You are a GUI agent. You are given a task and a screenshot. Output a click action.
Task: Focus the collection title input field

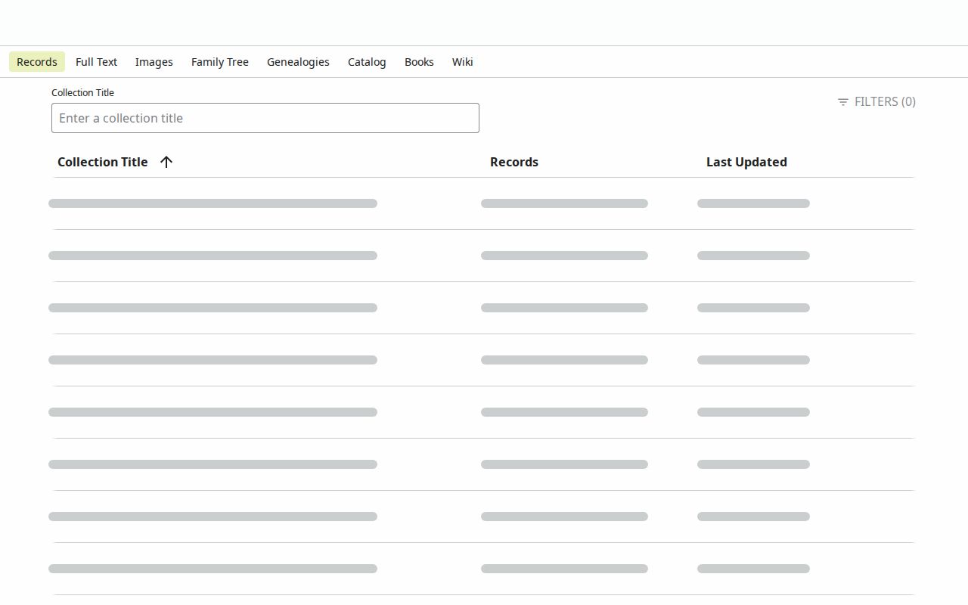[x=265, y=118]
